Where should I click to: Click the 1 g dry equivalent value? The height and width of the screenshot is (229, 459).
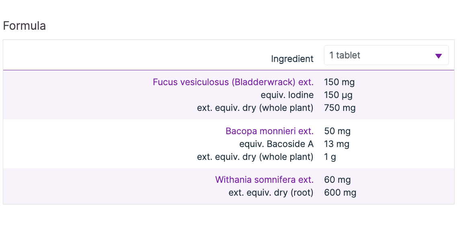(330, 157)
